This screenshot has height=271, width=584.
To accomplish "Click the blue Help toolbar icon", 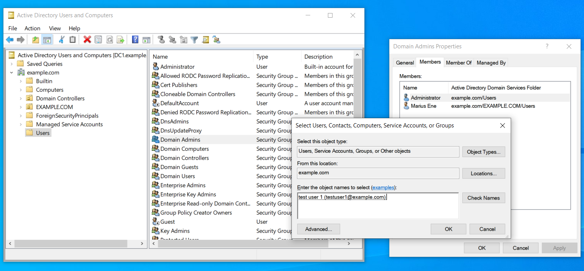I will pos(135,40).
